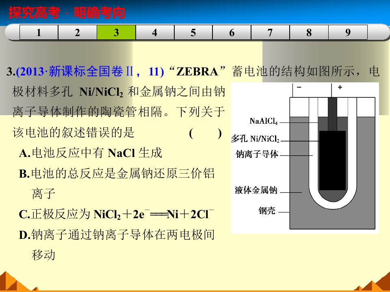The height and width of the screenshot is (292, 390).
Task: Select question tab 2
Action: click(x=78, y=32)
